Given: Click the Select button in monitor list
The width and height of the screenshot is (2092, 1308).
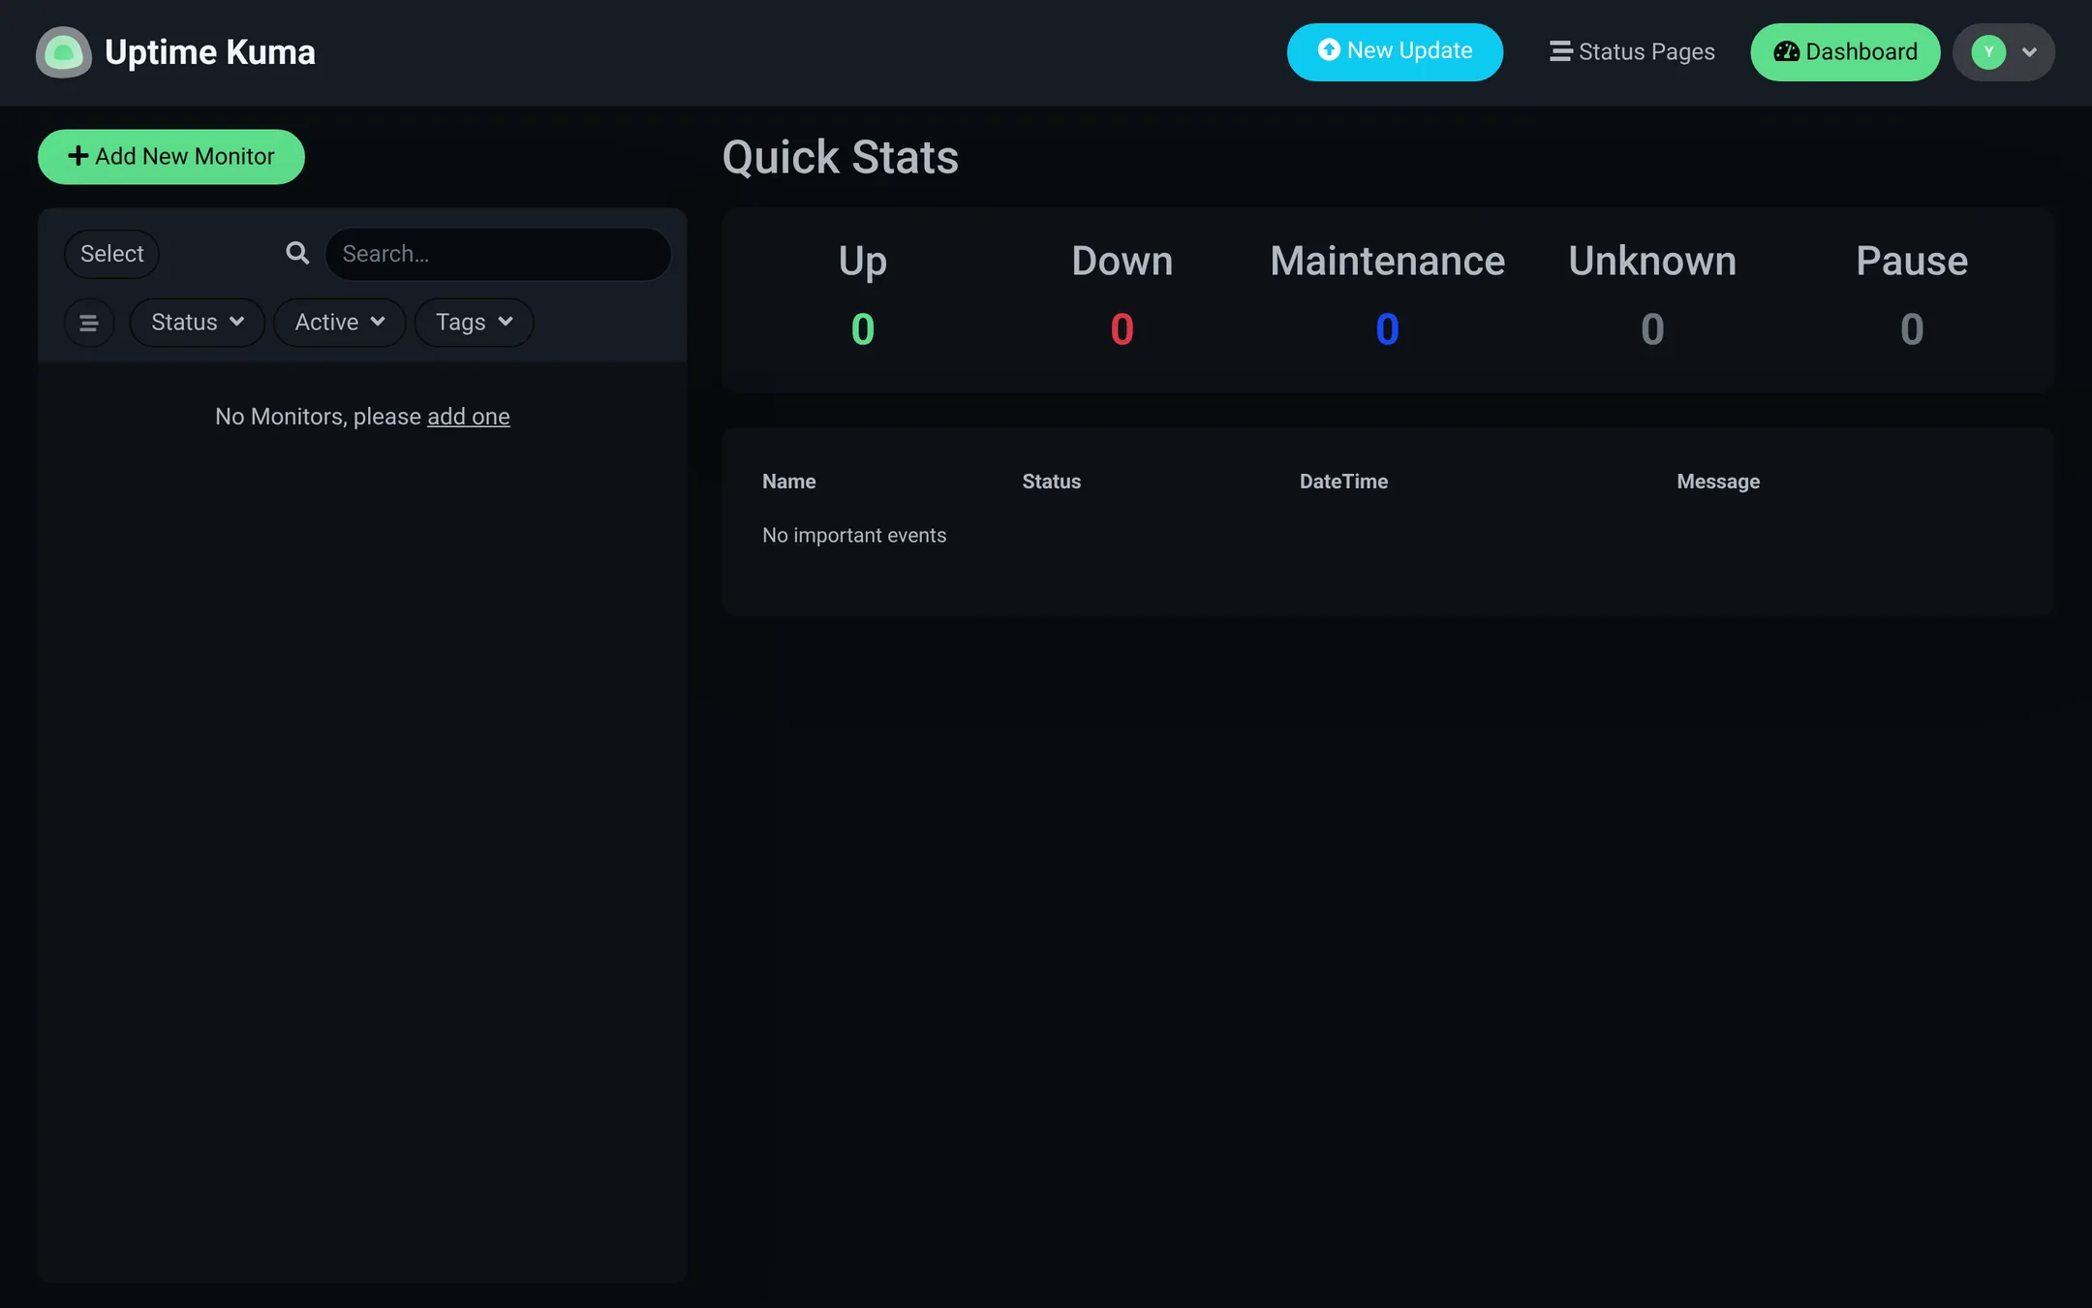Looking at the screenshot, I should 111,254.
